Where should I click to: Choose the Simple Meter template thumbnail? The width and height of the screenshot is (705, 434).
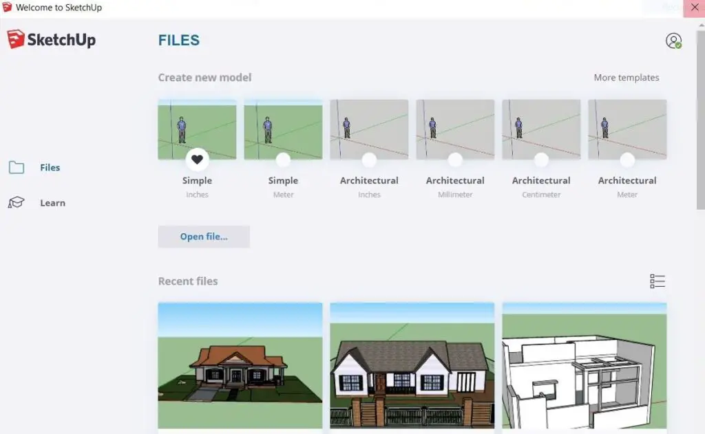pyautogui.click(x=283, y=129)
